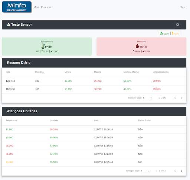Image resolution: width=190 pixels, height=180 pixels.
Task: Click the thermometer icon in Temperatura card
Action: 43,46
